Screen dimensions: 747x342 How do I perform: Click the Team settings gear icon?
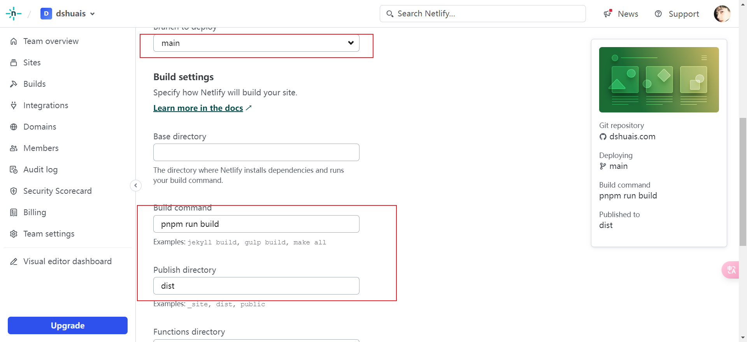tap(14, 234)
